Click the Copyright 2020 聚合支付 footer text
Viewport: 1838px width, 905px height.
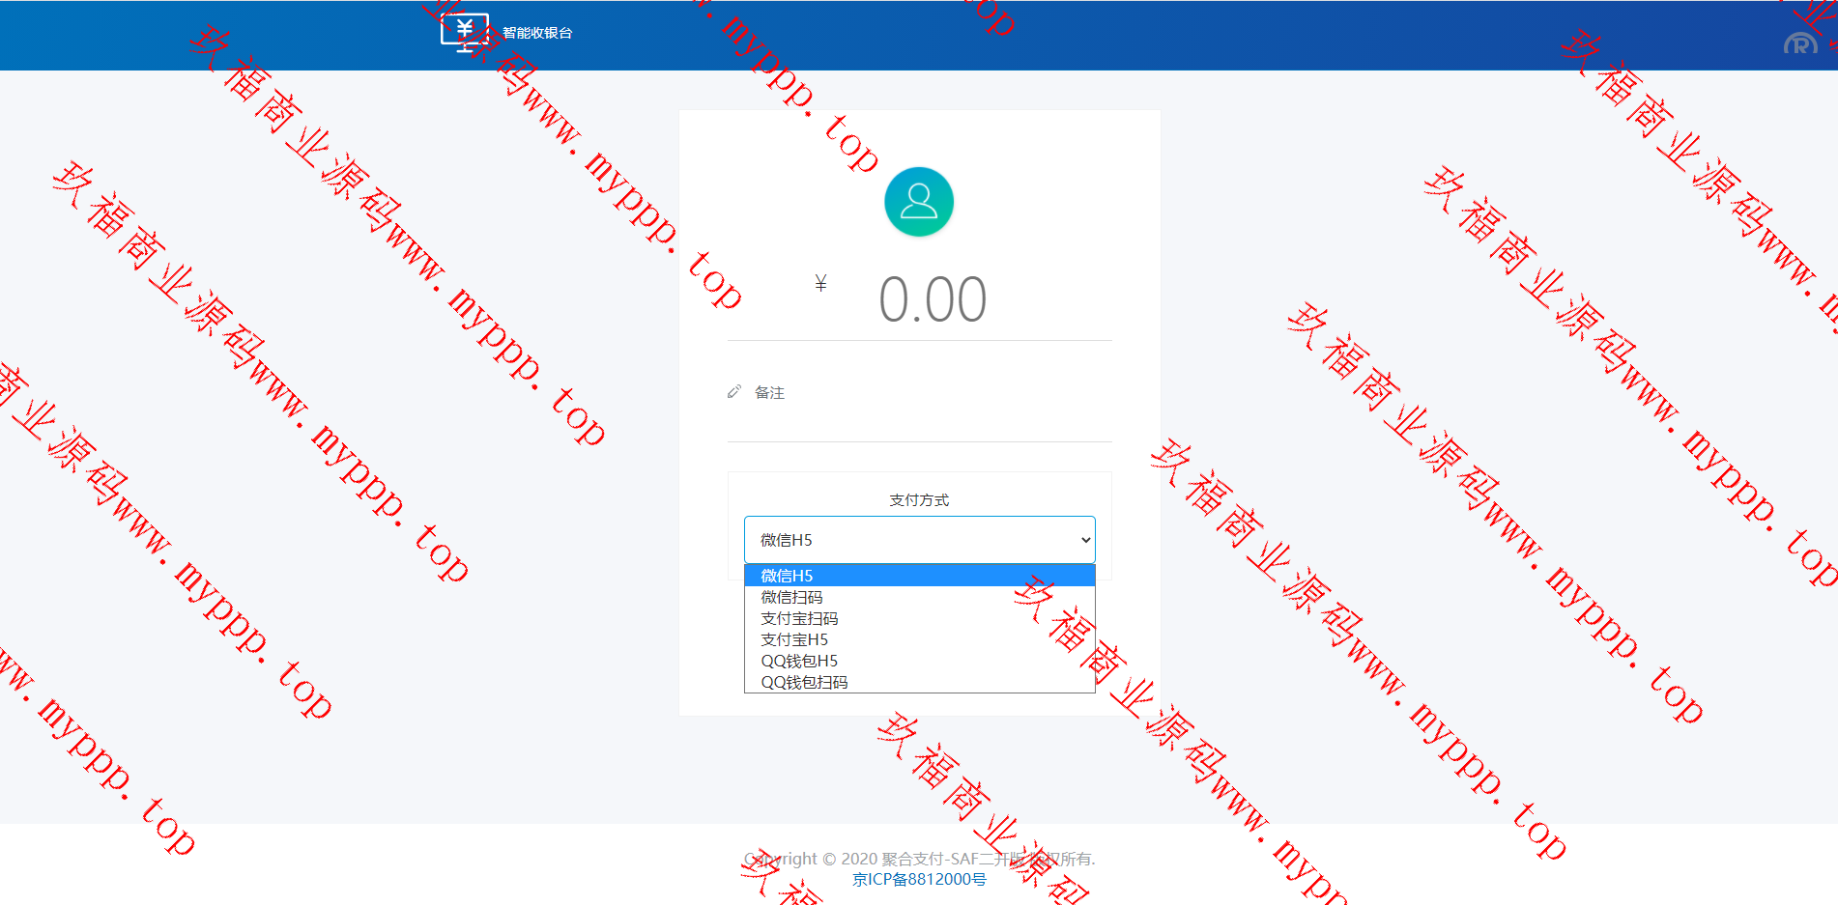point(919,859)
